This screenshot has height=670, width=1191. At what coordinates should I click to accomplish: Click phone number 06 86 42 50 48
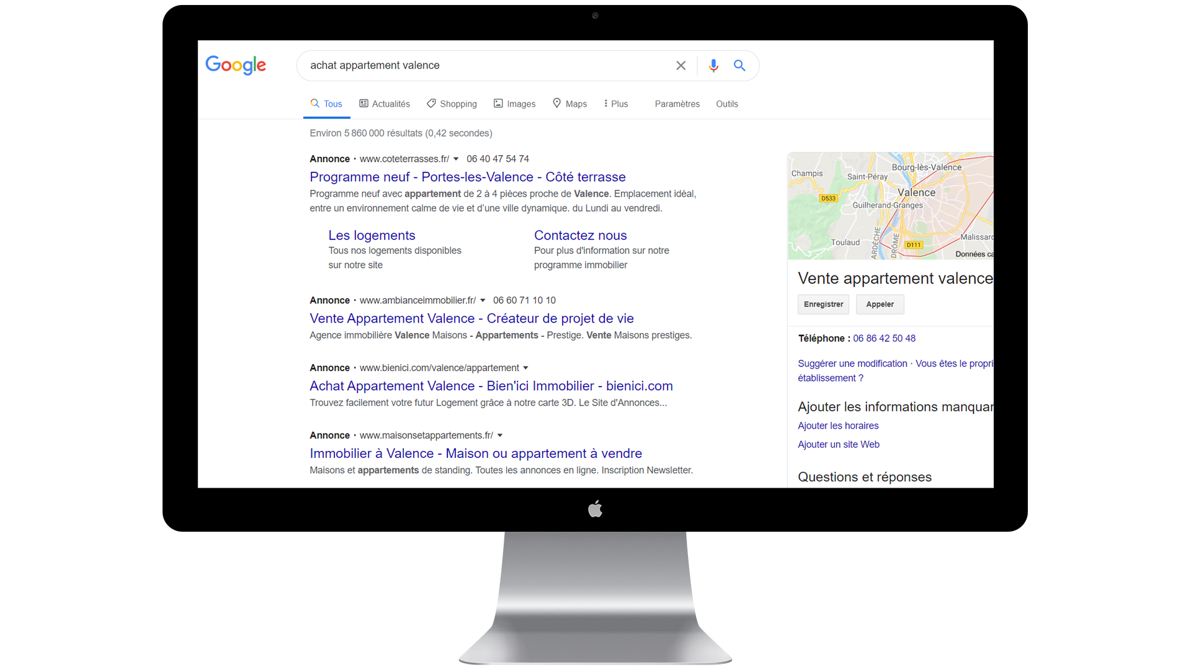(884, 338)
